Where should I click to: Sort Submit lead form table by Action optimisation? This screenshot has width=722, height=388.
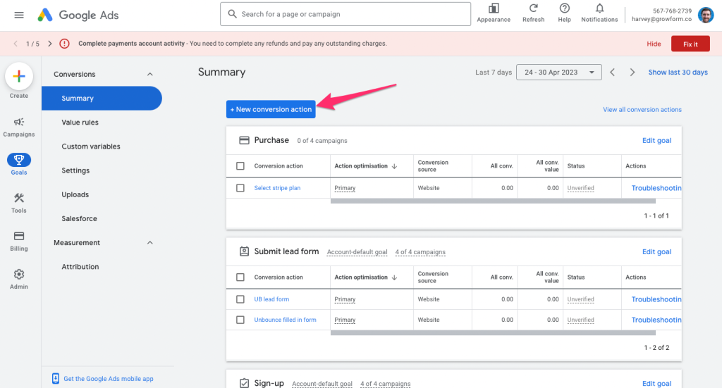click(x=366, y=277)
